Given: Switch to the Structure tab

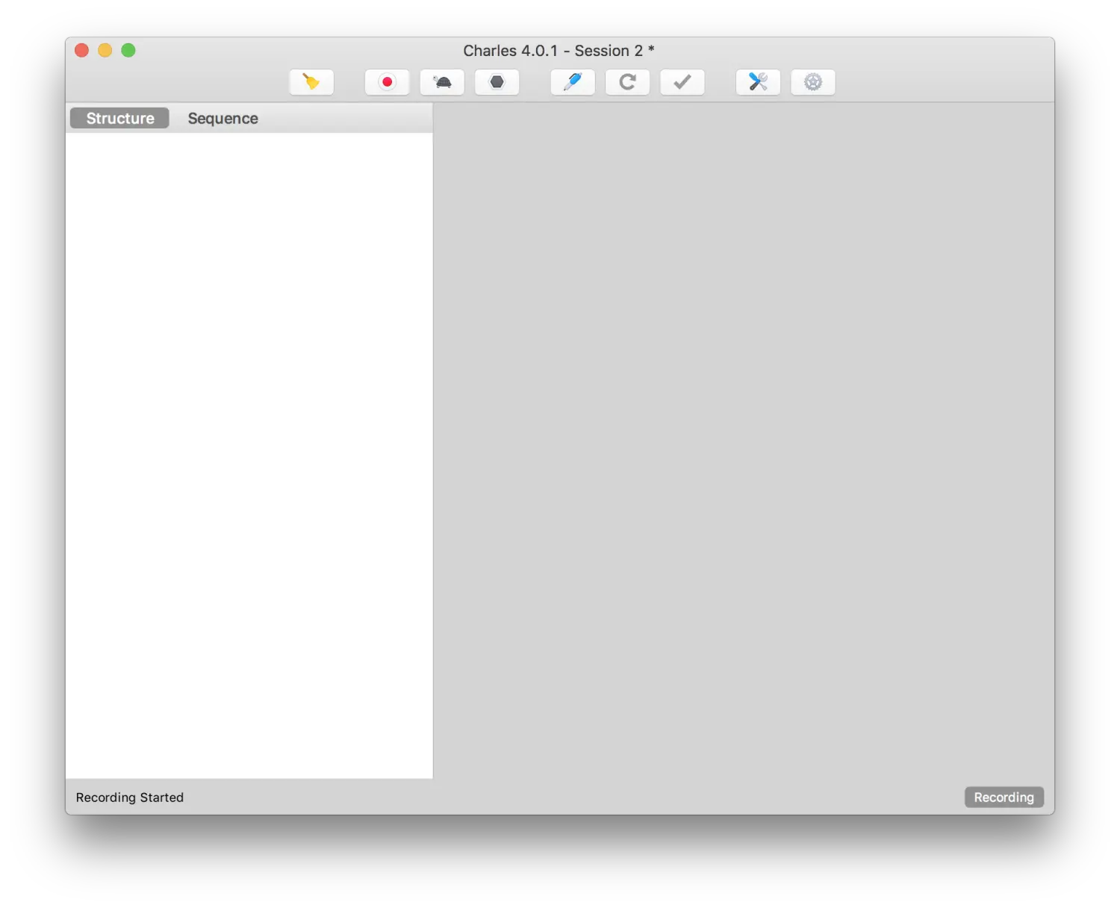Looking at the screenshot, I should [x=119, y=118].
